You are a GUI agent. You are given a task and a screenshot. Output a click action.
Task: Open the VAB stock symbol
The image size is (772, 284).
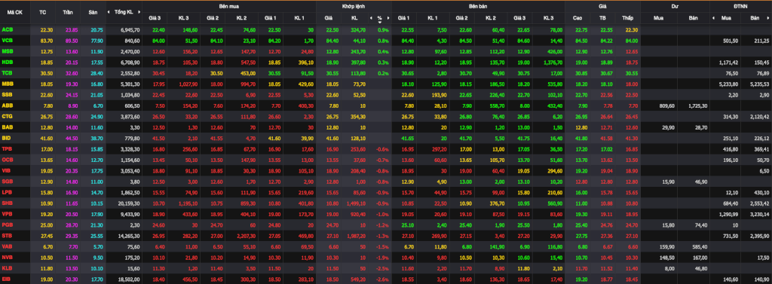coord(8,246)
